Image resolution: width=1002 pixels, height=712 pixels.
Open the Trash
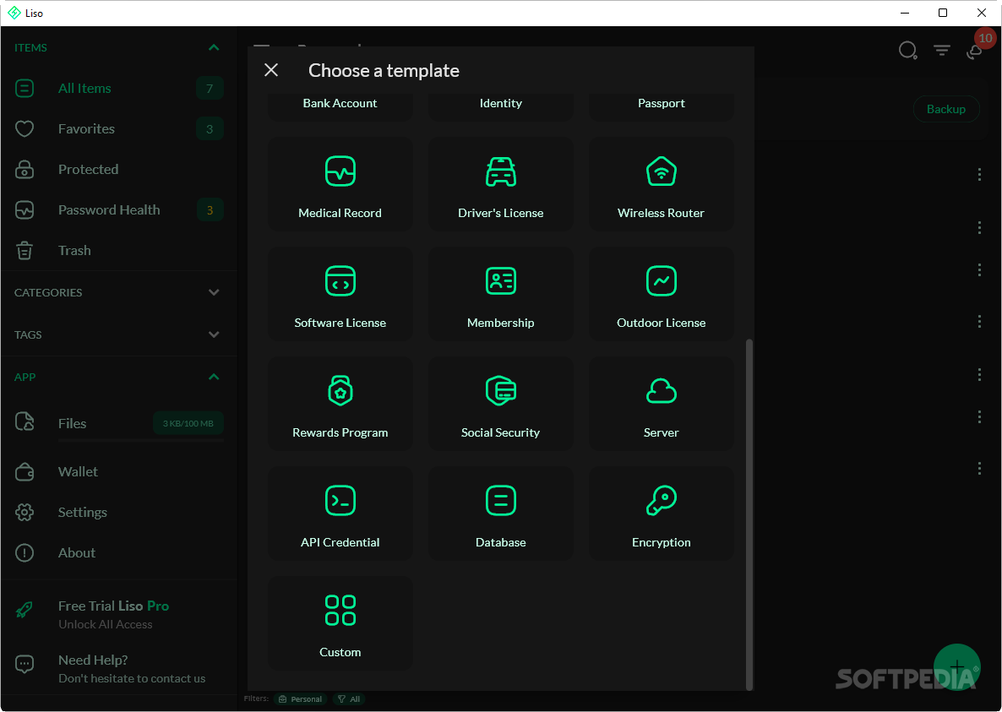(x=118, y=250)
